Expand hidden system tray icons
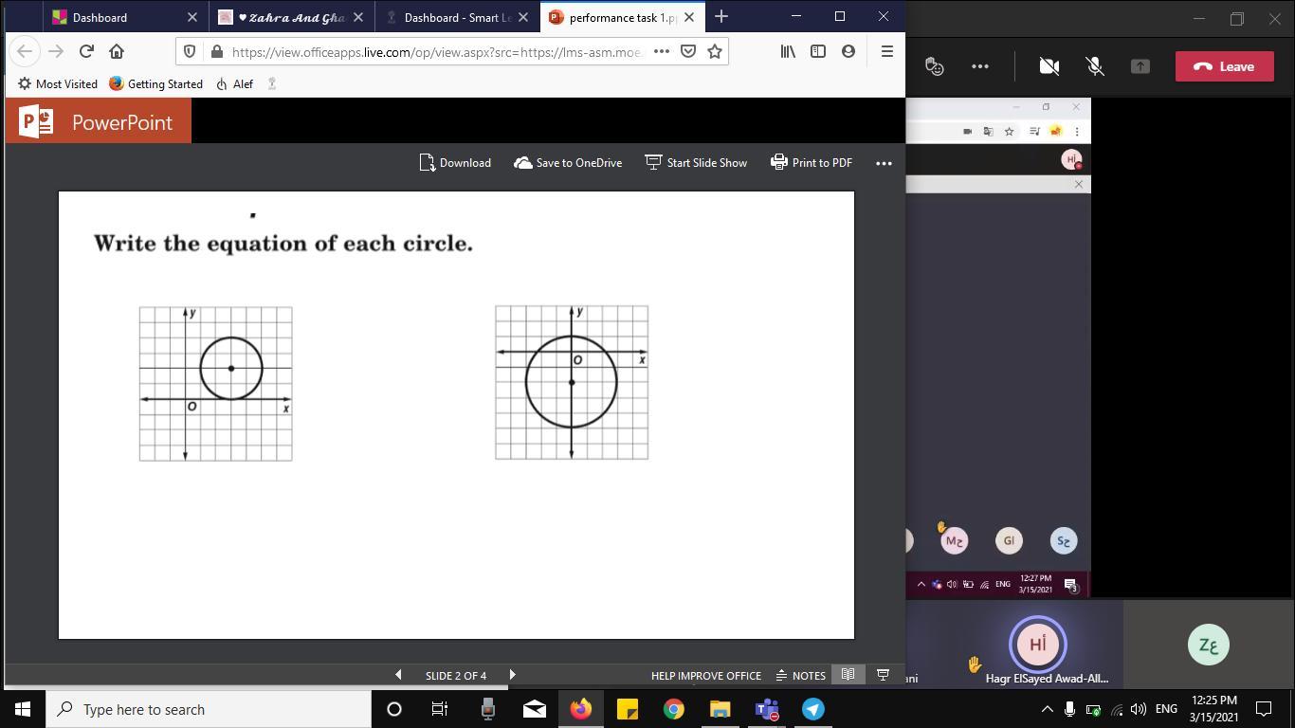 coord(1047,709)
